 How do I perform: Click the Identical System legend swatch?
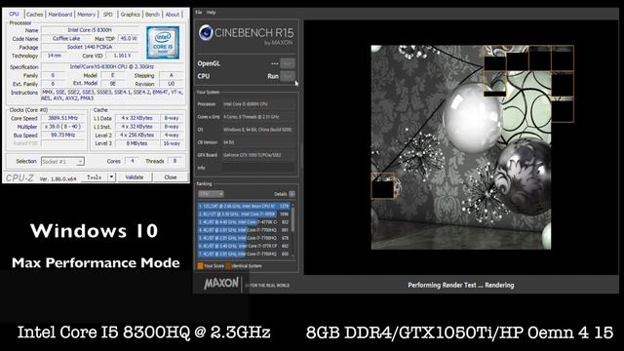point(228,266)
